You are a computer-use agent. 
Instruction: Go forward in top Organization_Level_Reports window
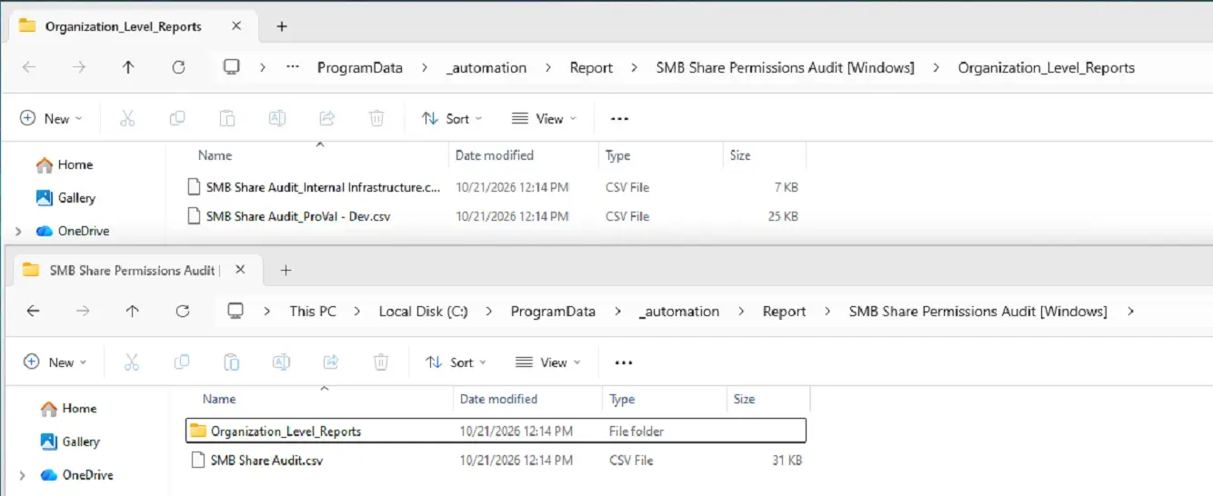79,67
